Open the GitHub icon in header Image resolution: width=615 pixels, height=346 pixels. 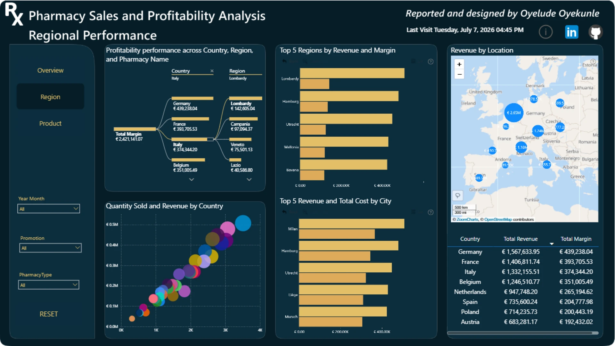pos(595,32)
